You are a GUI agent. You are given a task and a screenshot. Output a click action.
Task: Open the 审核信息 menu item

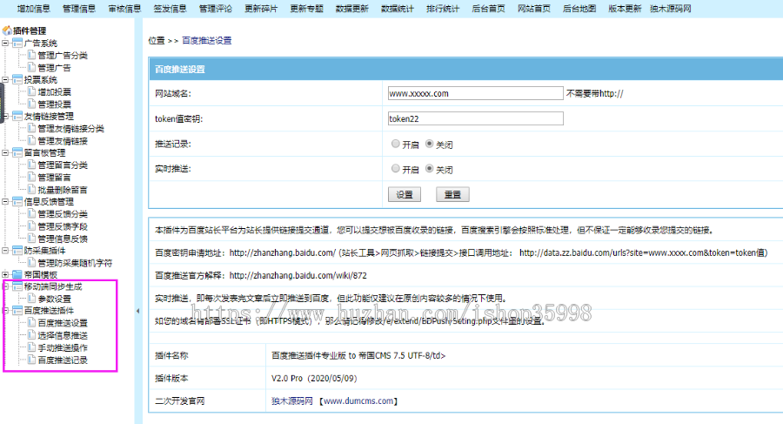tap(124, 9)
